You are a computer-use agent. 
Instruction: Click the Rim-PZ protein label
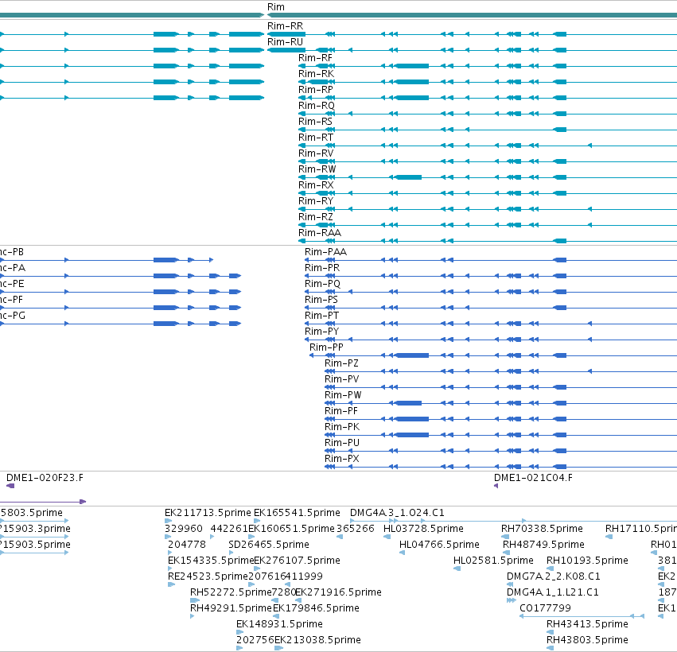(x=341, y=363)
